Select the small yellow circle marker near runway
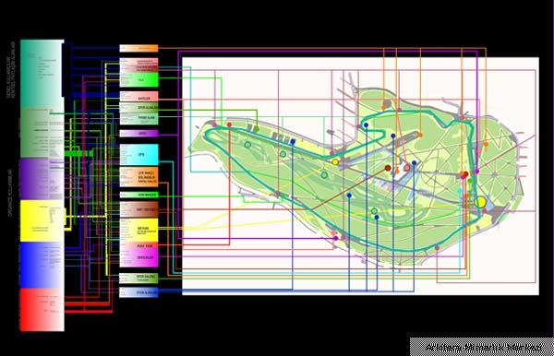The image size is (554, 356). coord(335,162)
